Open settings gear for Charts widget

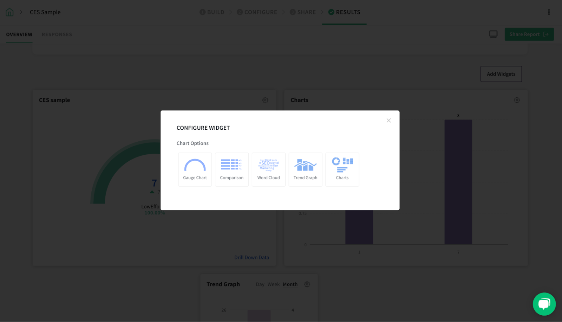pos(517,100)
